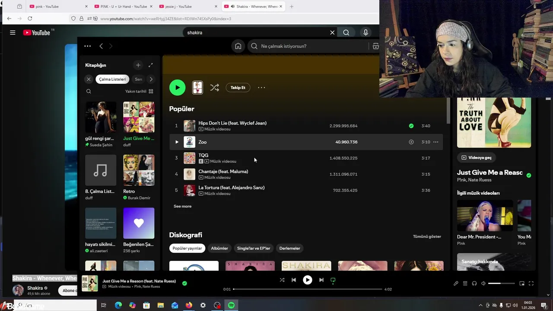The image size is (553, 311).
Task: Expand the popular list with See more
Action: 182,206
